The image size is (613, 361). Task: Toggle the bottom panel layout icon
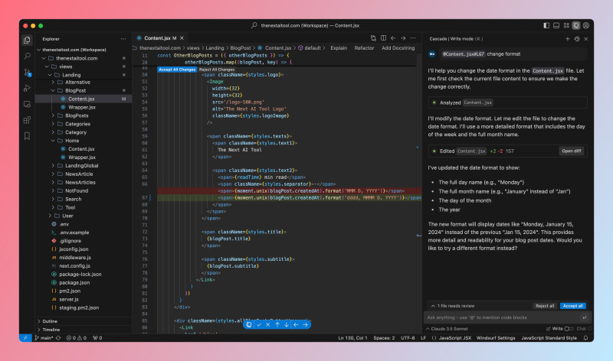(557, 24)
